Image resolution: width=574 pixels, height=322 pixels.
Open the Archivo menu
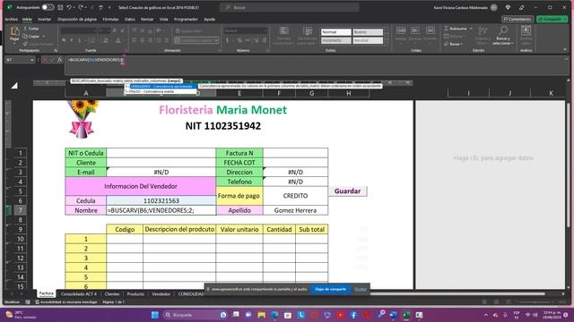[x=12, y=20]
